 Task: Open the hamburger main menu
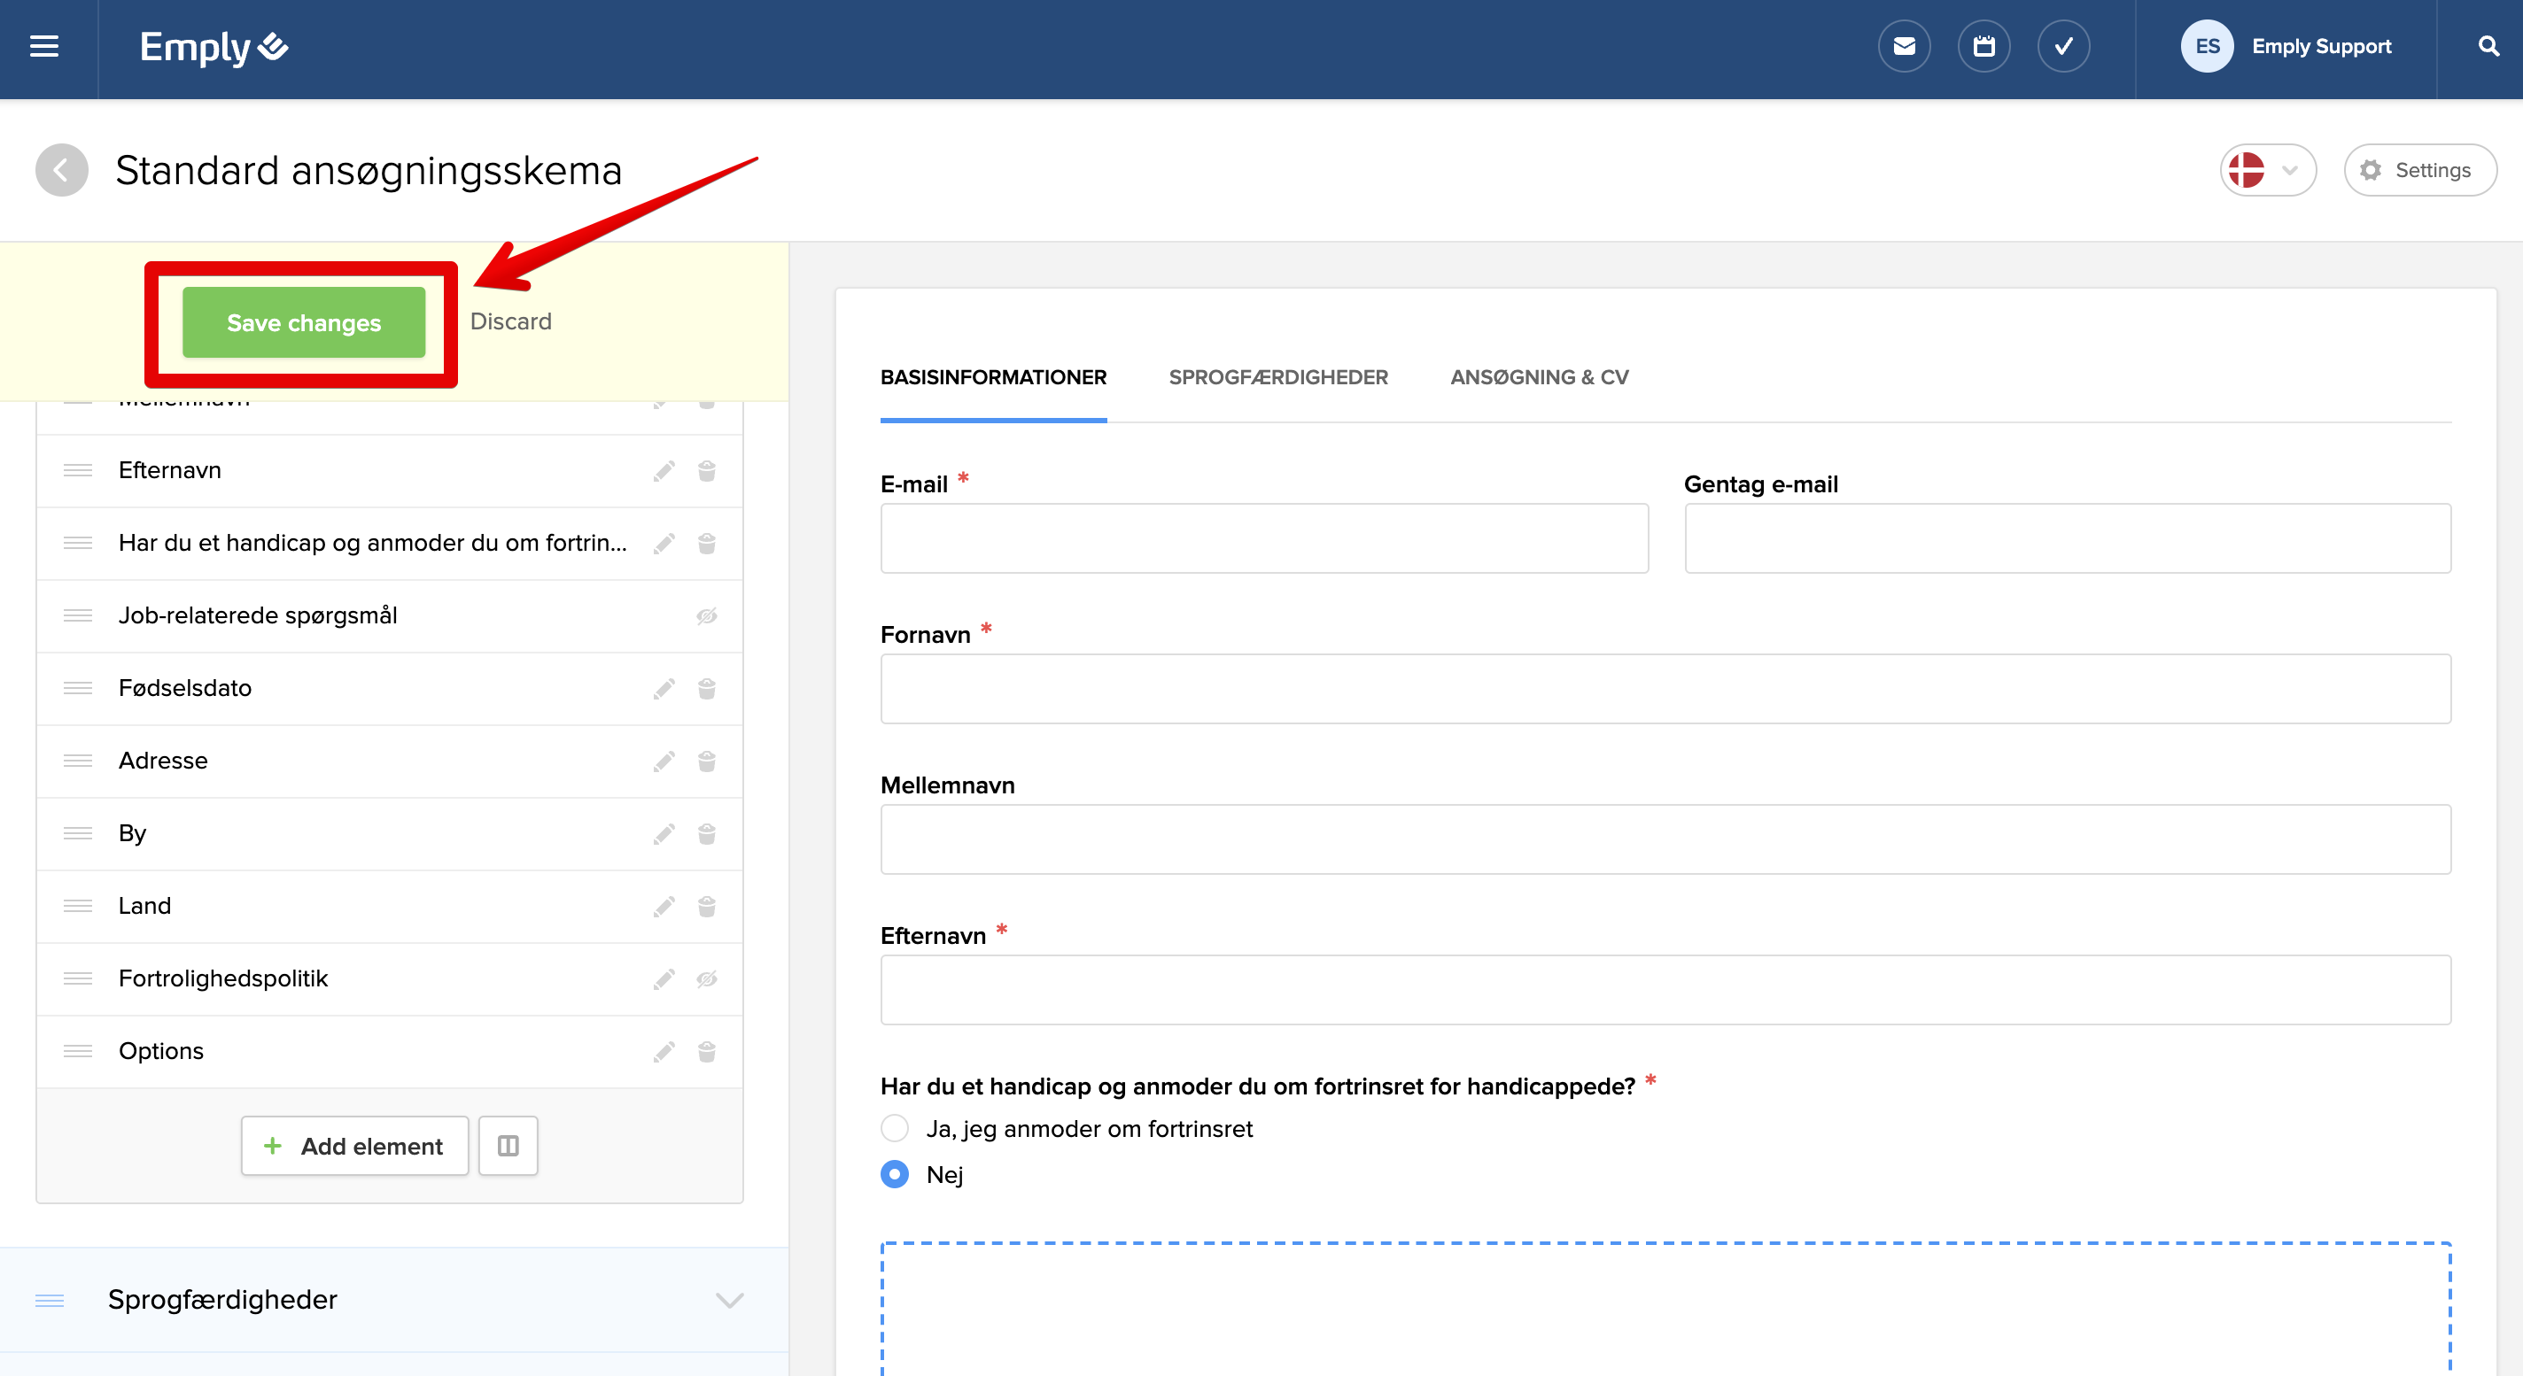coord(44,46)
